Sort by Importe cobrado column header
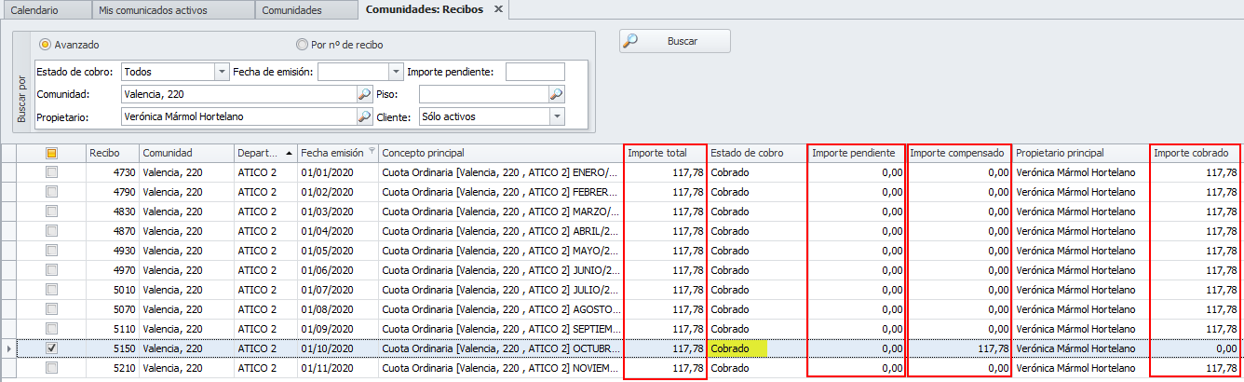This screenshot has height=382, width=1244. pyautogui.click(x=1197, y=153)
